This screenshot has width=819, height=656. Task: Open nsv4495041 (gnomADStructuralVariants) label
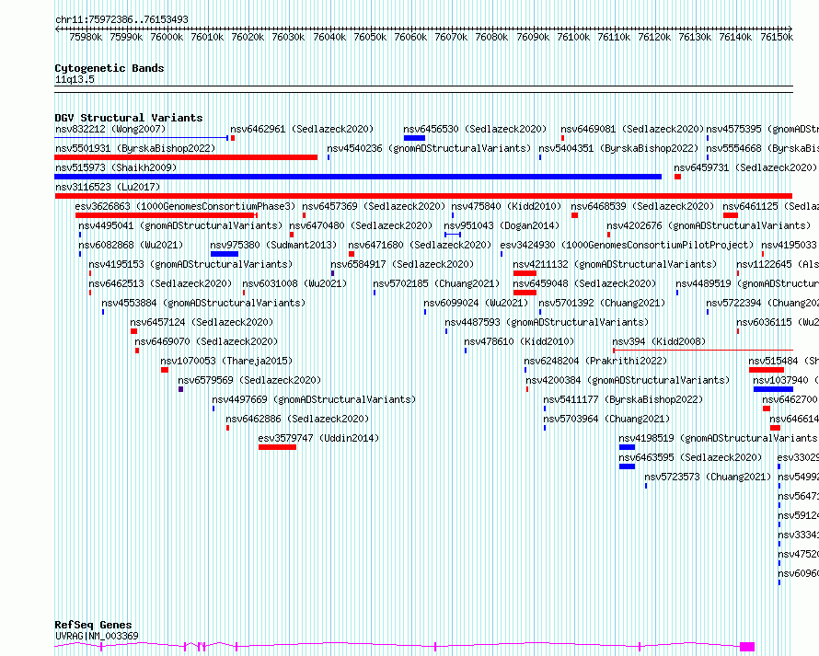180,225
